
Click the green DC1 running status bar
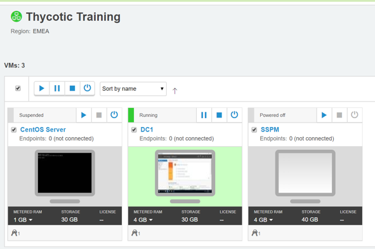tap(131, 115)
